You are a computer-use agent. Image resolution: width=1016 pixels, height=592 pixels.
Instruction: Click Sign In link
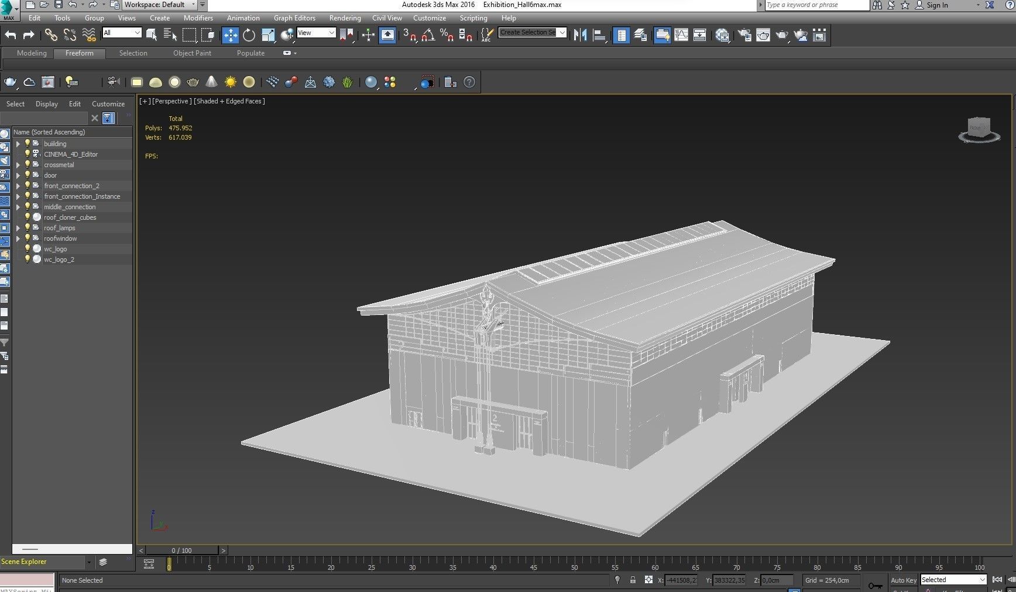[x=937, y=5]
